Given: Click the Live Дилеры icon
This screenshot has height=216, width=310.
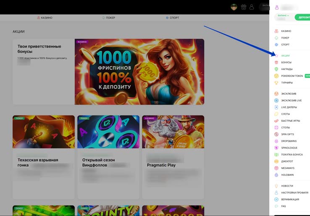Looking at the screenshot, I should coord(276,107).
